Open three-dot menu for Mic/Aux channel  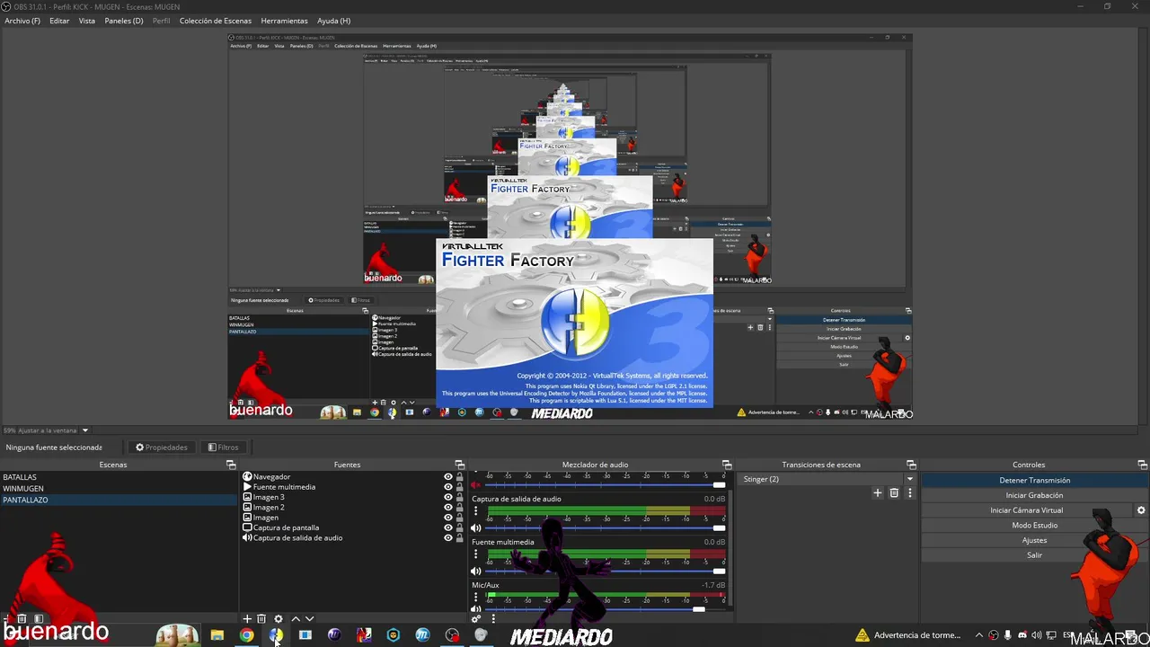[476, 598]
